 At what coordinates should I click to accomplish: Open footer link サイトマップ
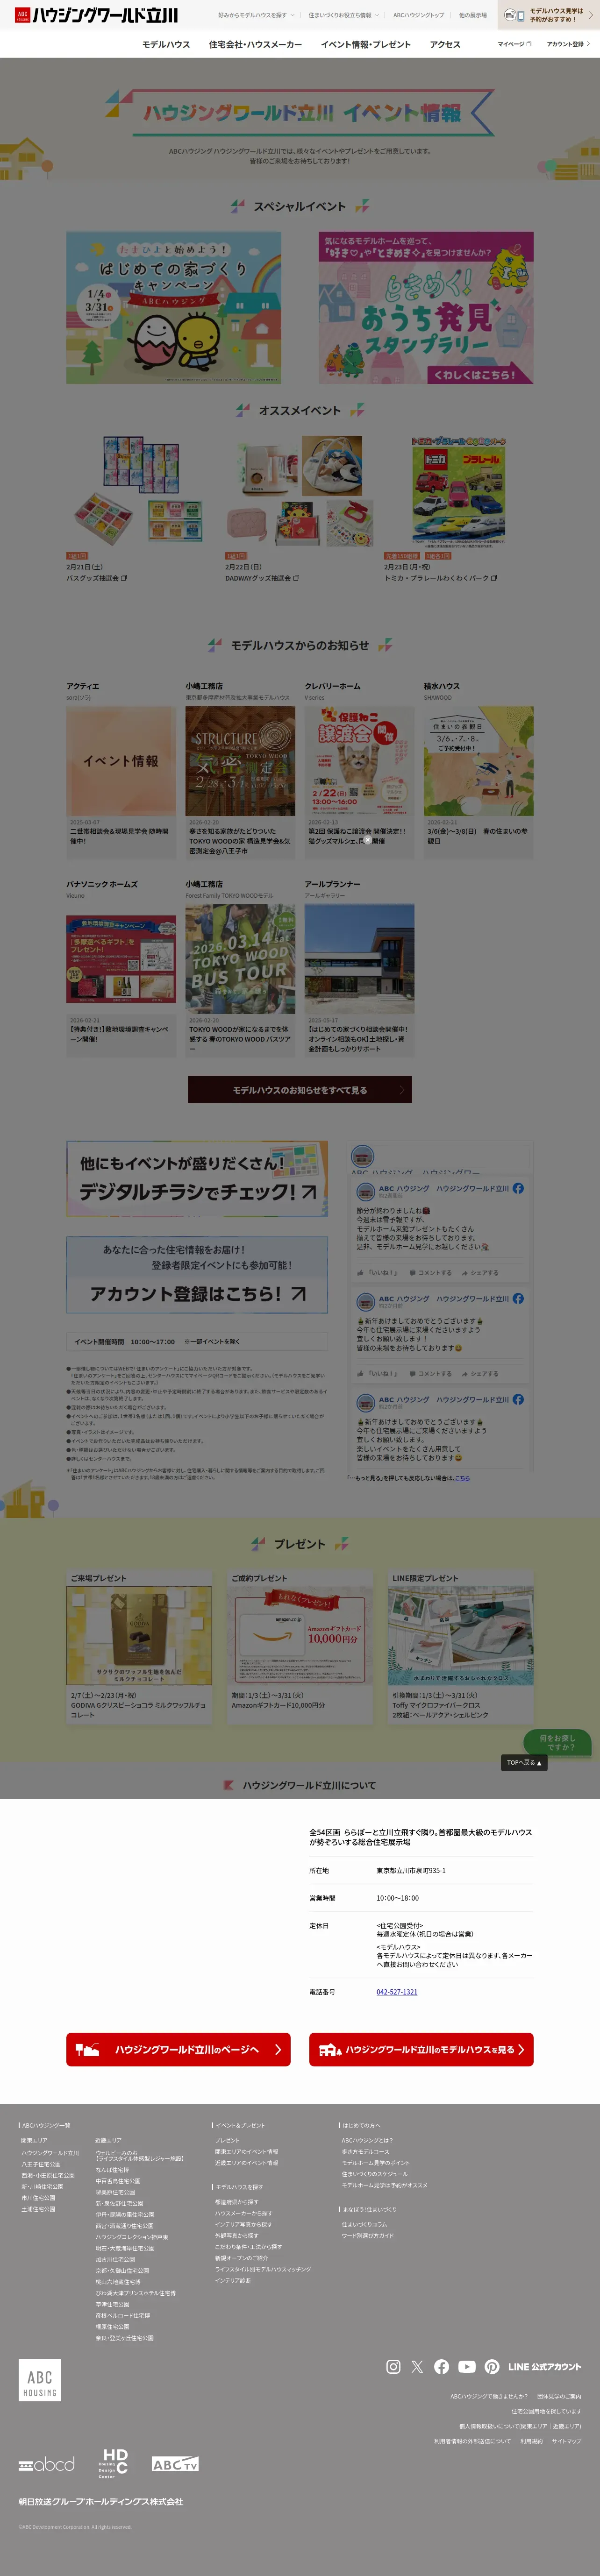[566, 2441]
